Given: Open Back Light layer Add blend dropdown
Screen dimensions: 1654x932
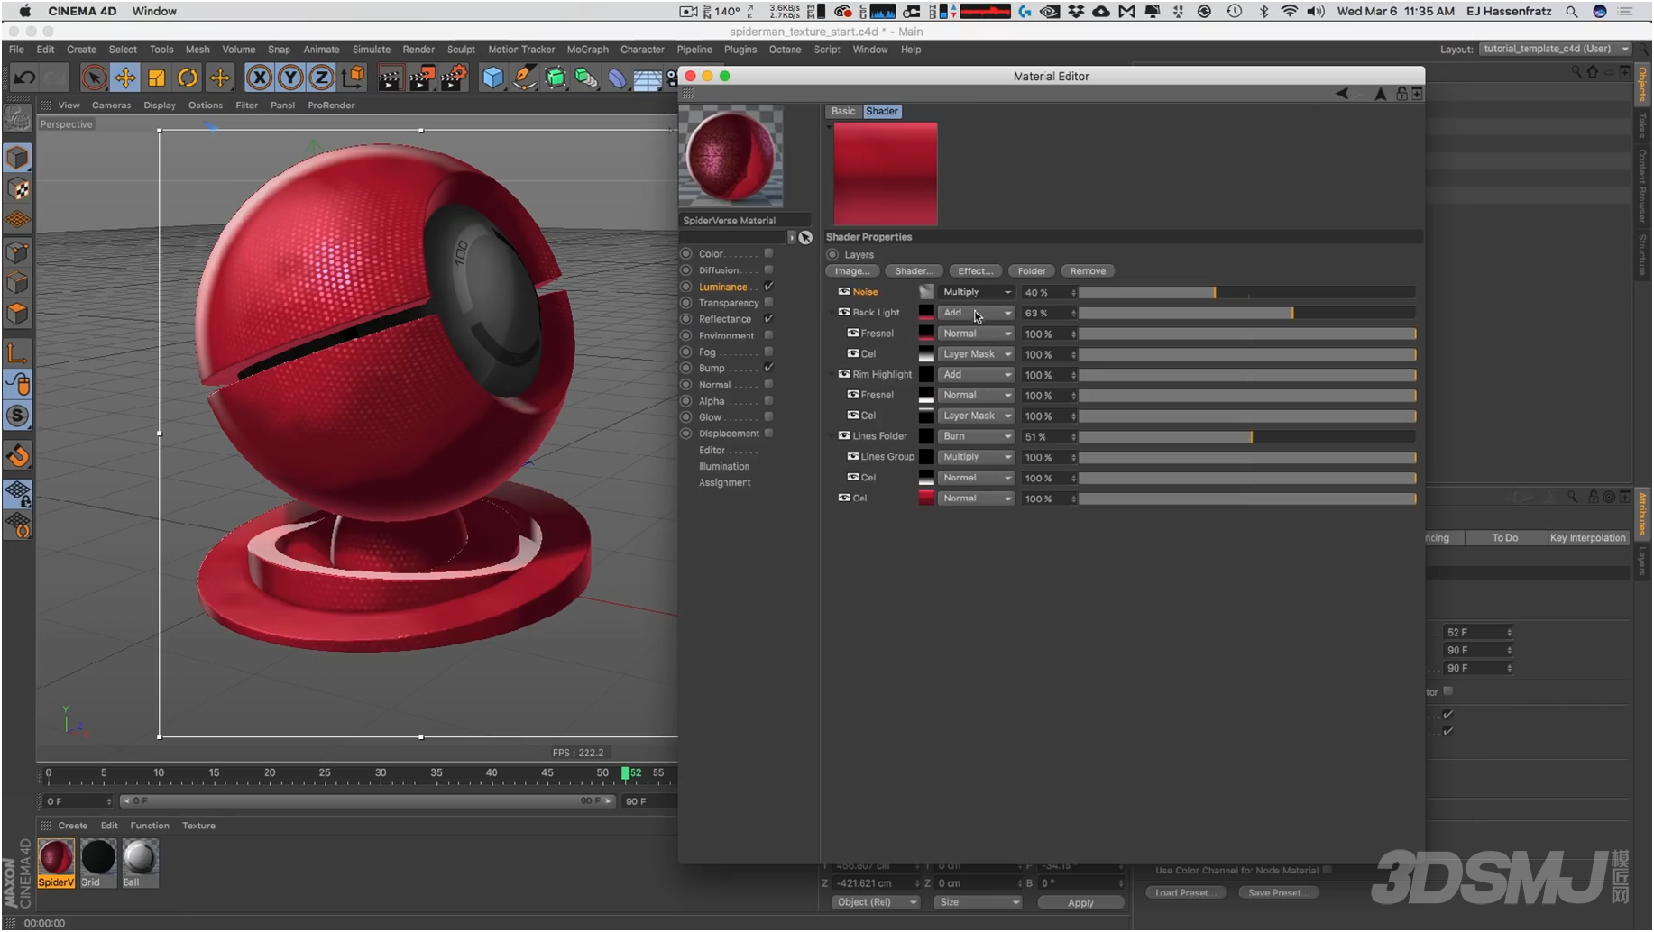Looking at the screenshot, I should (x=976, y=313).
